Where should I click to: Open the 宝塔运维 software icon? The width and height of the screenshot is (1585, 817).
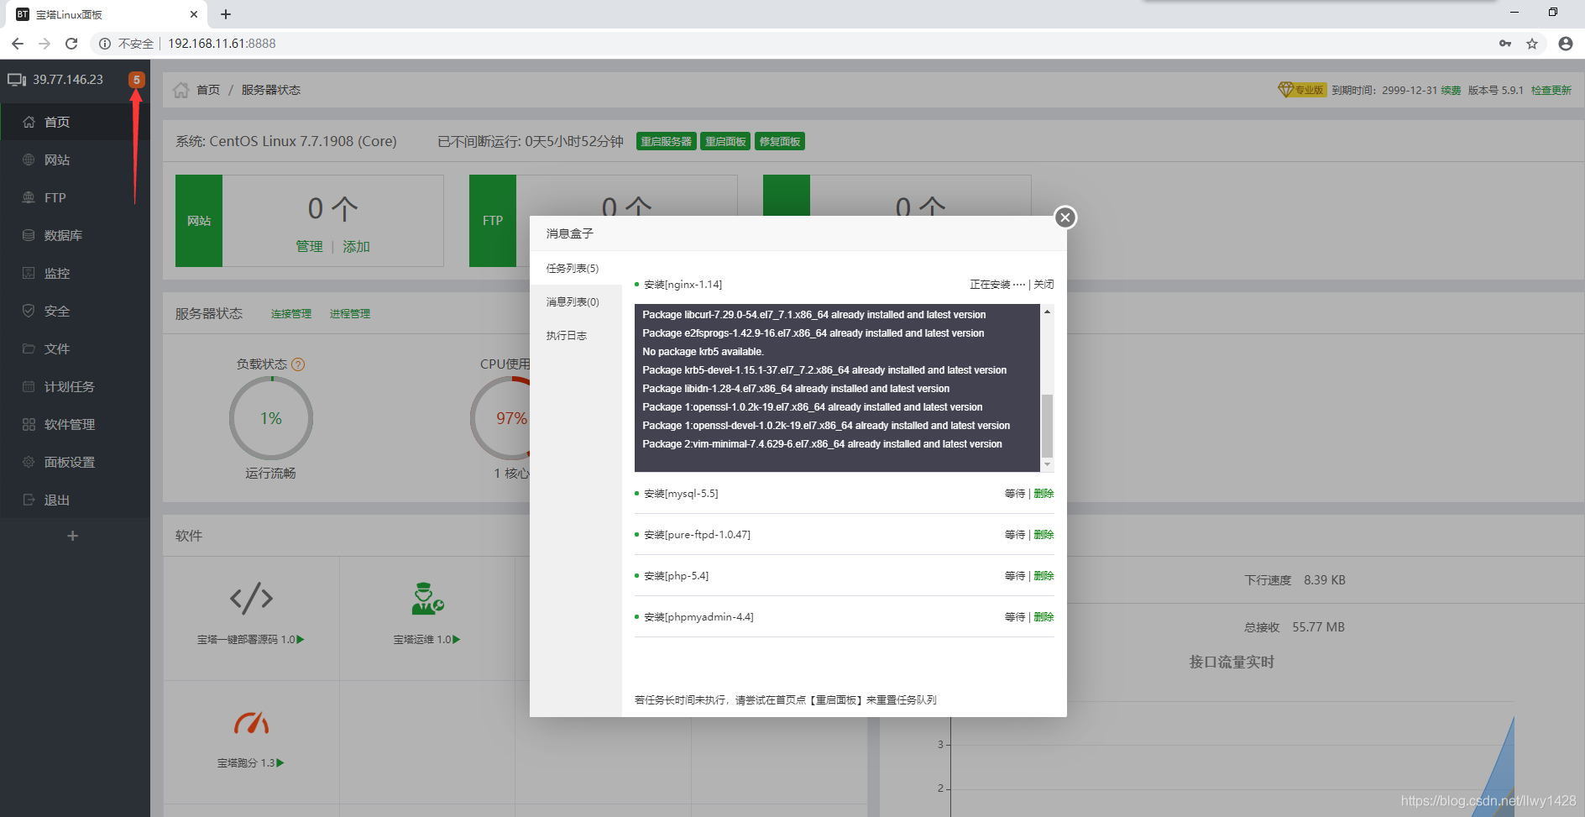[x=427, y=599]
